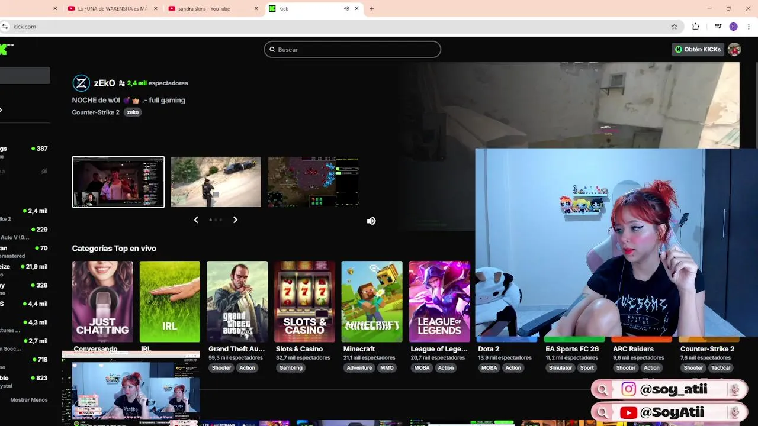Screen dimensions: 758x426
Task: Select the first featured stream thumbnail
Action: click(x=118, y=182)
